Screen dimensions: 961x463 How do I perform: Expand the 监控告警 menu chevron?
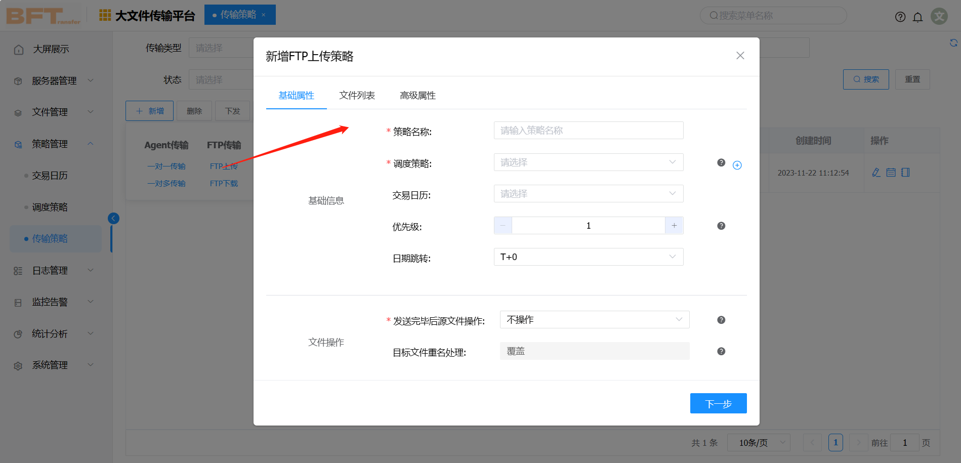pyautogui.click(x=91, y=302)
